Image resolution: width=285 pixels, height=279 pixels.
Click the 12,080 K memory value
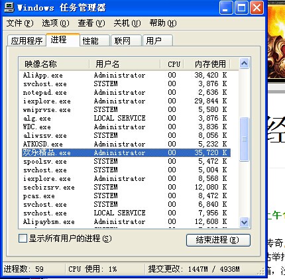pyautogui.click(x=211, y=187)
